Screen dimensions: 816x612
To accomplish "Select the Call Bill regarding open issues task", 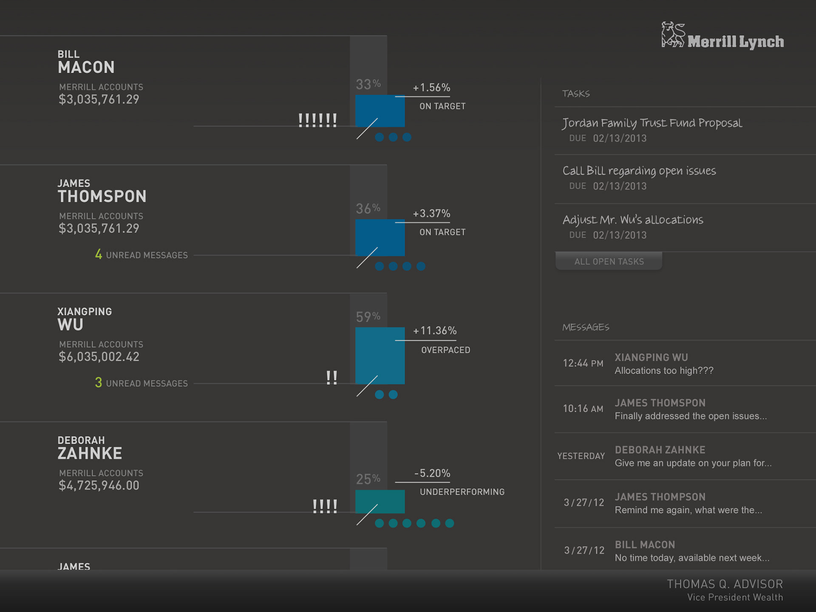I will click(x=639, y=171).
